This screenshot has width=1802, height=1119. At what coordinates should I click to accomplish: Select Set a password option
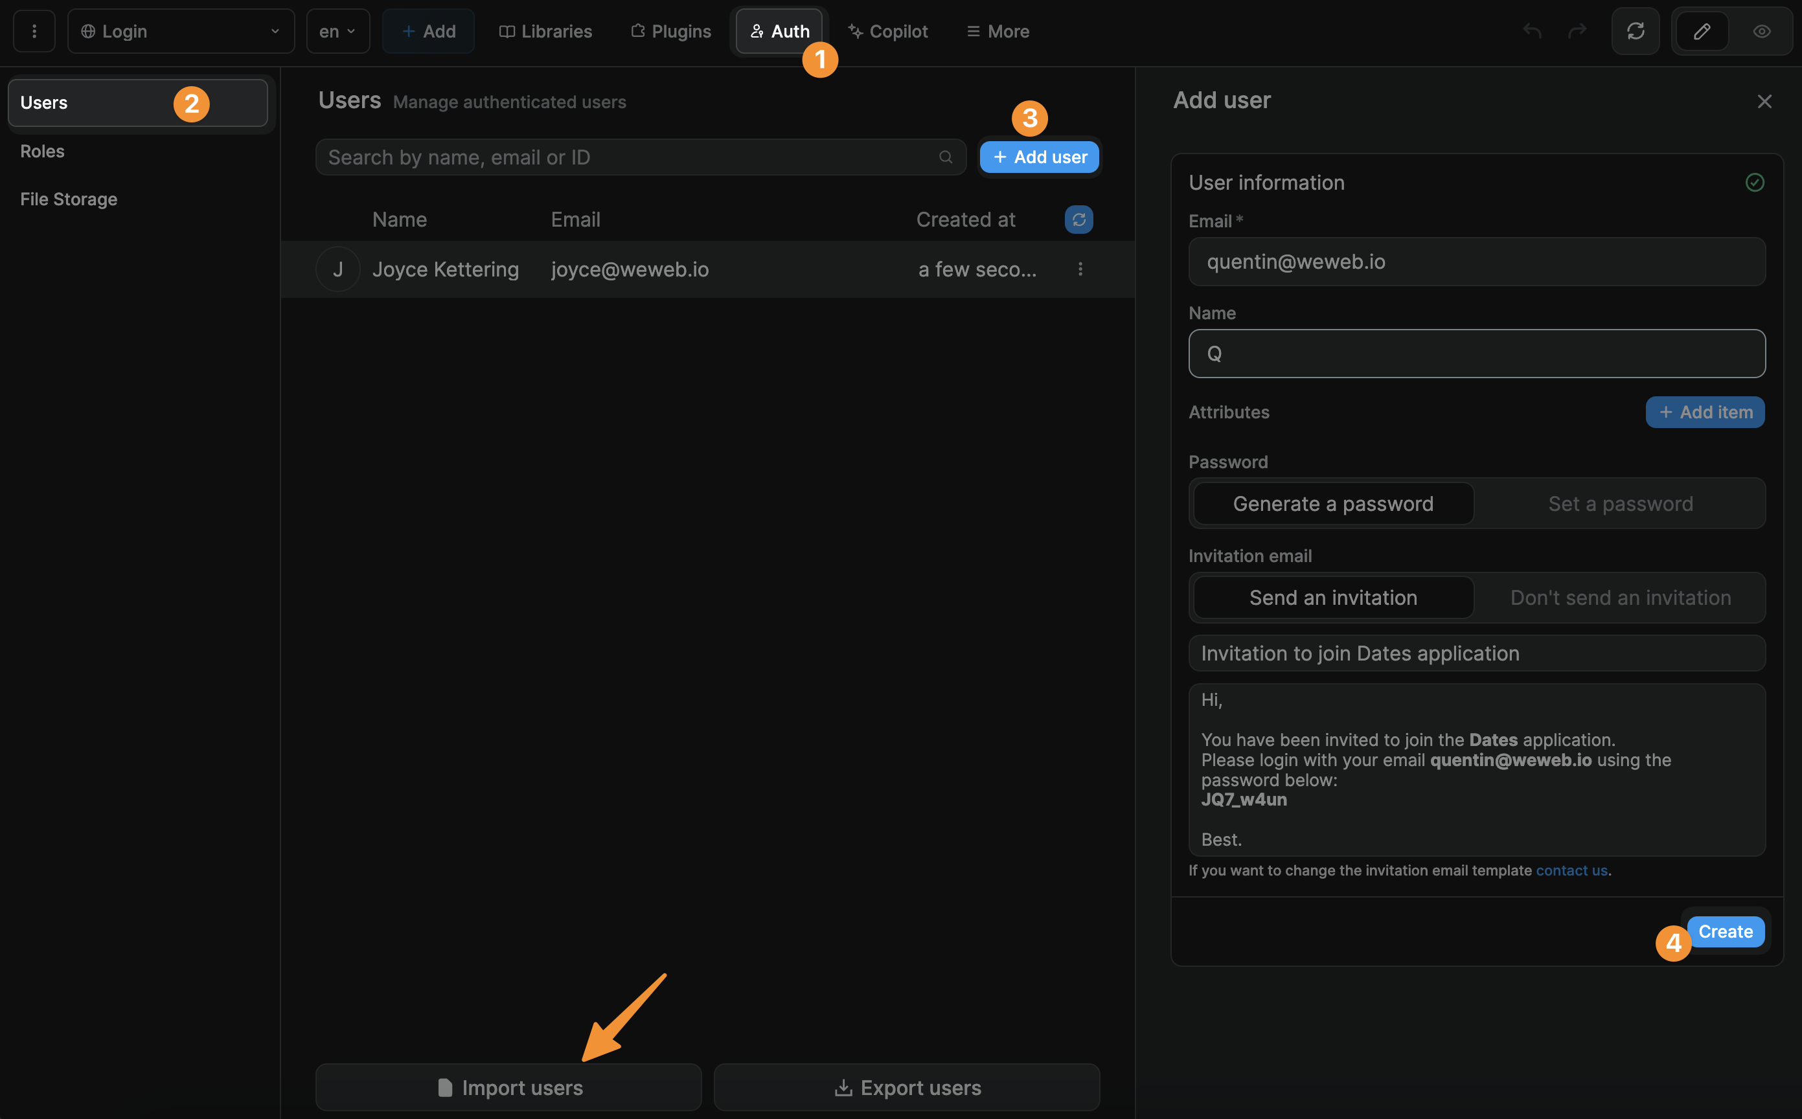click(x=1620, y=504)
